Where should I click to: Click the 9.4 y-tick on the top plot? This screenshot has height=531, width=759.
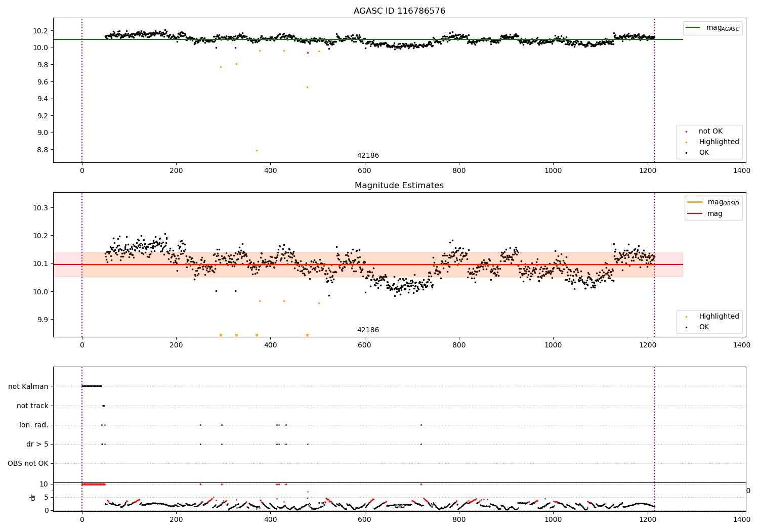42,99
